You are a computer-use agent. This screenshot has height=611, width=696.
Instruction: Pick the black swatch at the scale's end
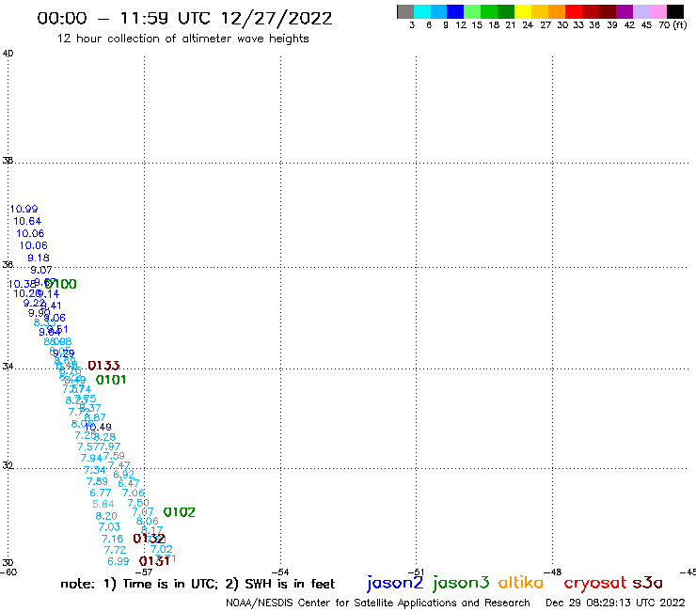[675, 11]
